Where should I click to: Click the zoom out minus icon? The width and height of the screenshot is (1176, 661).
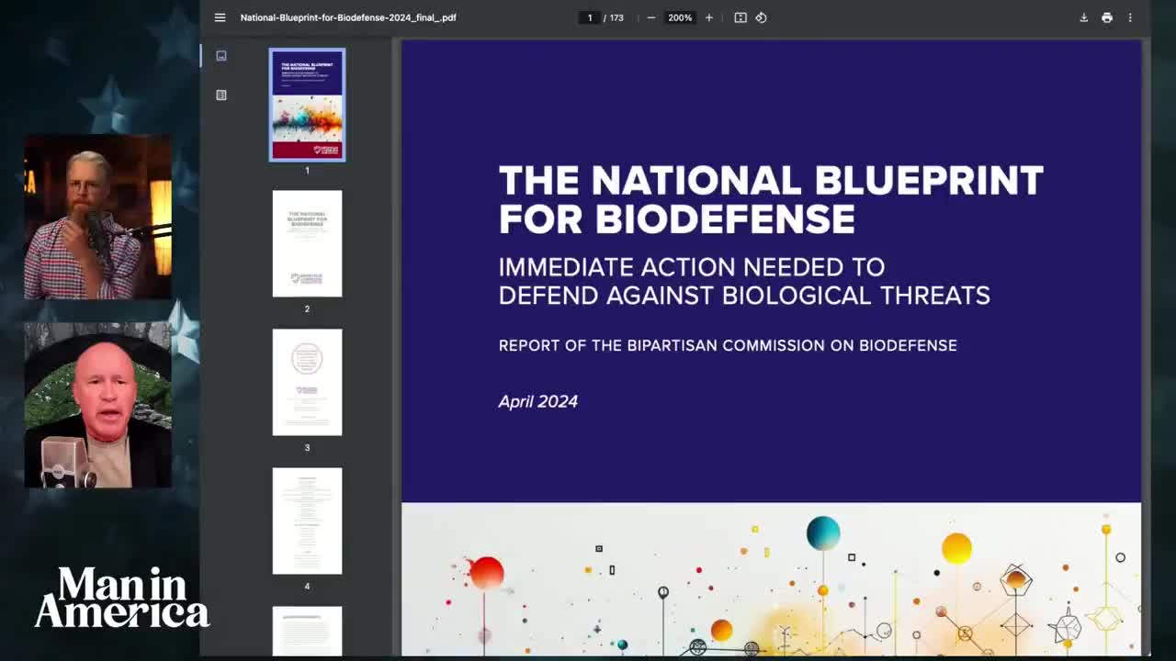[x=651, y=17]
